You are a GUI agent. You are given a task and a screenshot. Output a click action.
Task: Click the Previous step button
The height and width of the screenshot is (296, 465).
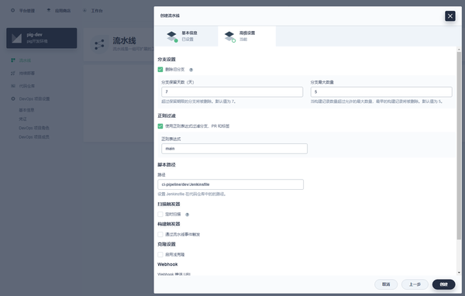coord(415,284)
